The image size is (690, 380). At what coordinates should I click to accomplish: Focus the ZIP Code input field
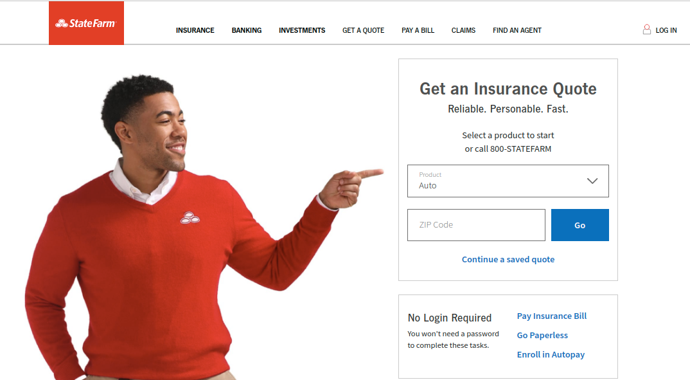click(x=476, y=225)
